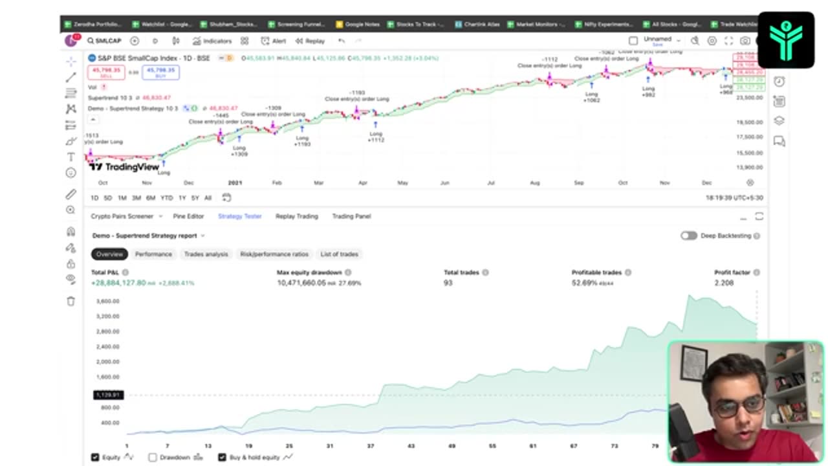Select the Trades analysis report tab

[x=206, y=254]
